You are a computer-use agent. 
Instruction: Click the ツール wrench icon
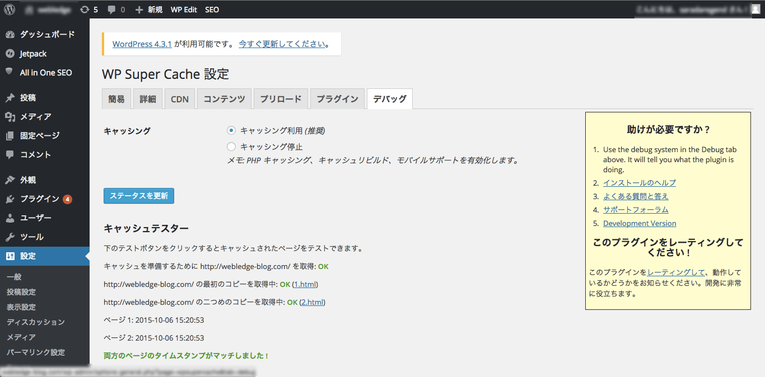click(x=10, y=237)
